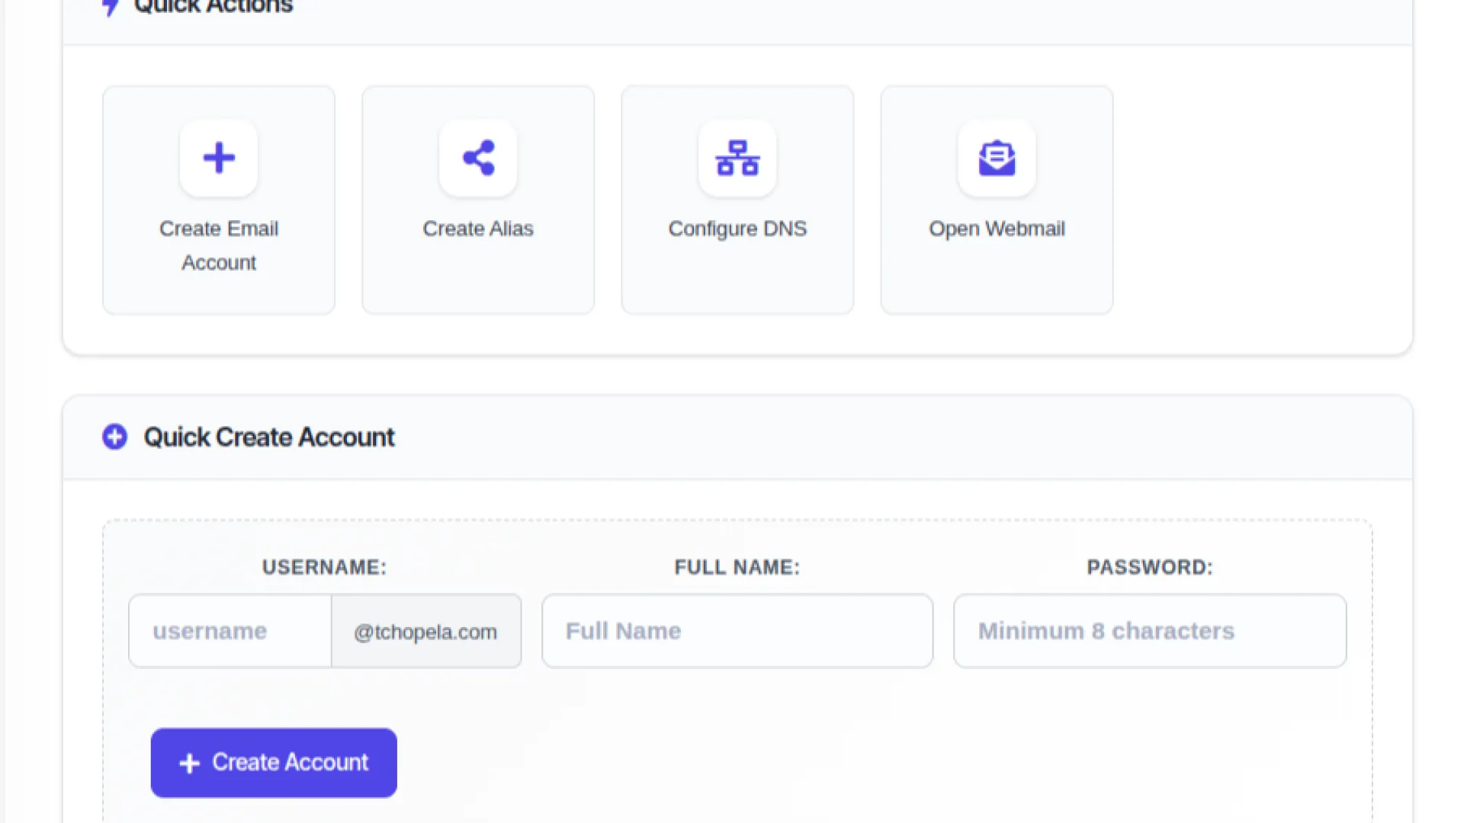This screenshot has height=823, width=1464.
Task: Open the Configure DNS text label
Action: tap(737, 229)
